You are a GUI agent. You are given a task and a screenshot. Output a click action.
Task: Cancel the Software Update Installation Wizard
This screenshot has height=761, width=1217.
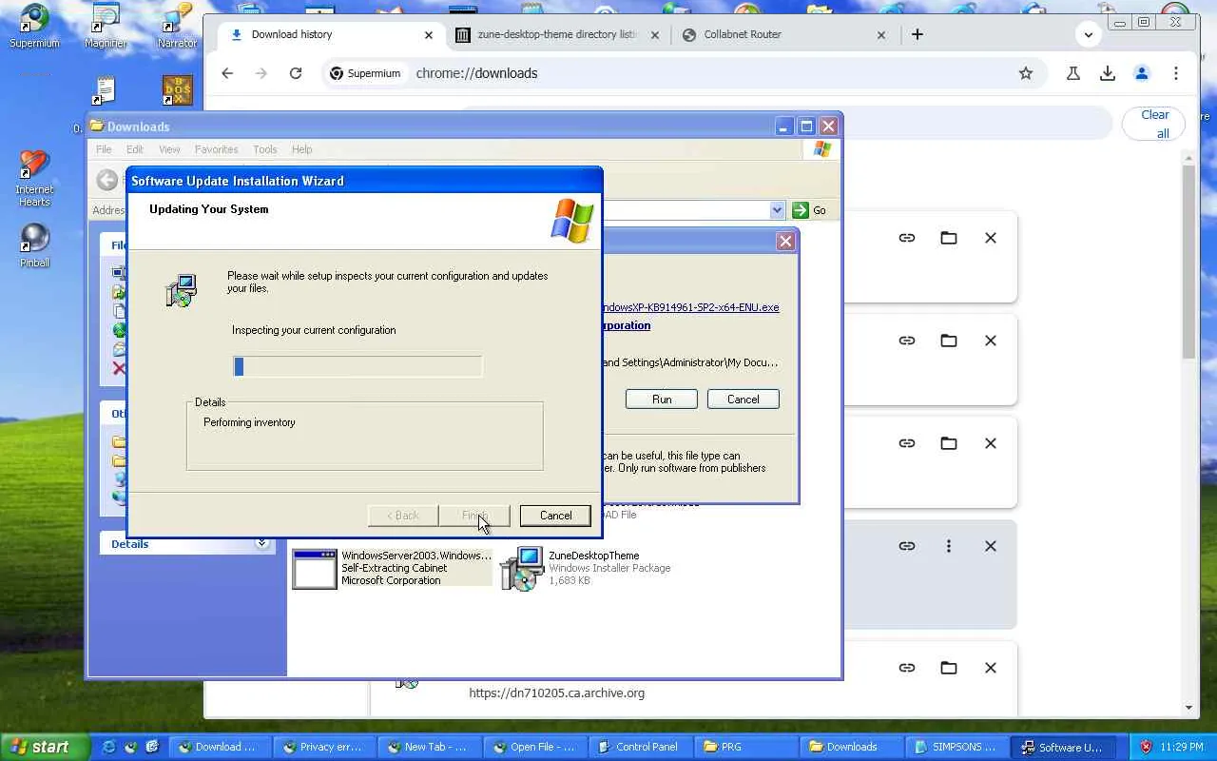pyautogui.click(x=555, y=516)
